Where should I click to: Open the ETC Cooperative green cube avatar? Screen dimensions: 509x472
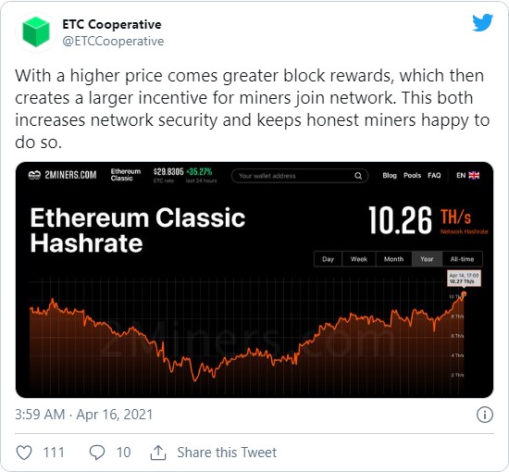36,32
